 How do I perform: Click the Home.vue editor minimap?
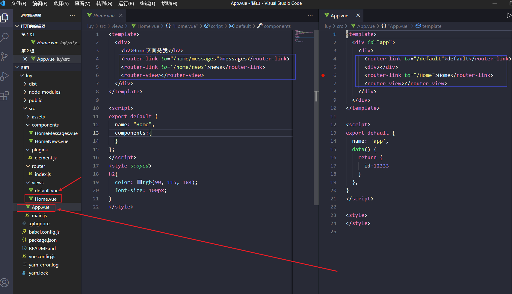pyautogui.click(x=303, y=36)
